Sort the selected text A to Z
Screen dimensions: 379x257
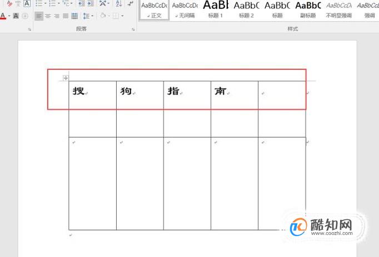click(119, 3)
